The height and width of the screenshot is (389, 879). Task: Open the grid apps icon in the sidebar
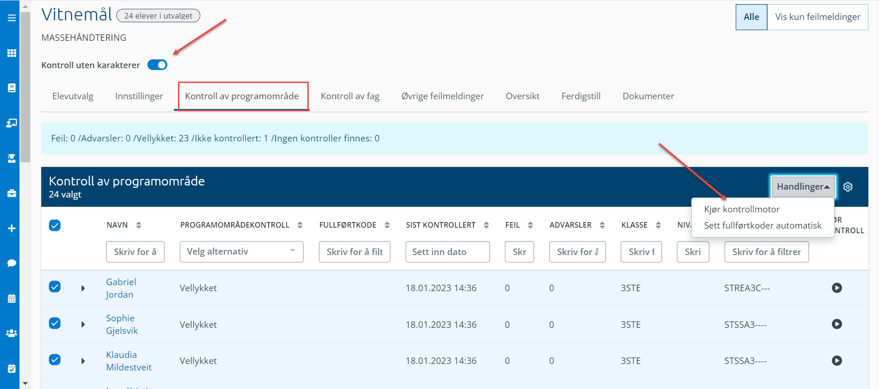[x=12, y=53]
